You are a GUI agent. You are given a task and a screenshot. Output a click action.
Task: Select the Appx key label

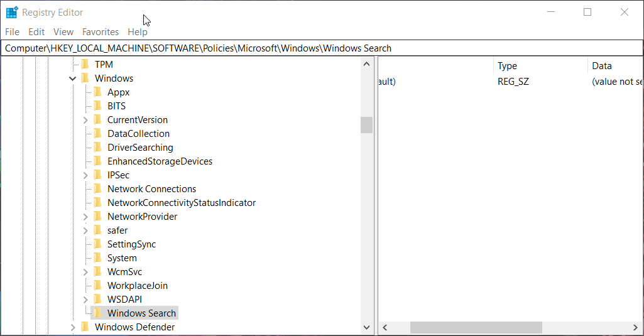[118, 92]
